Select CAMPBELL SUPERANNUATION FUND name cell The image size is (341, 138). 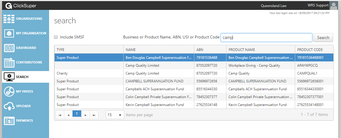159,81
